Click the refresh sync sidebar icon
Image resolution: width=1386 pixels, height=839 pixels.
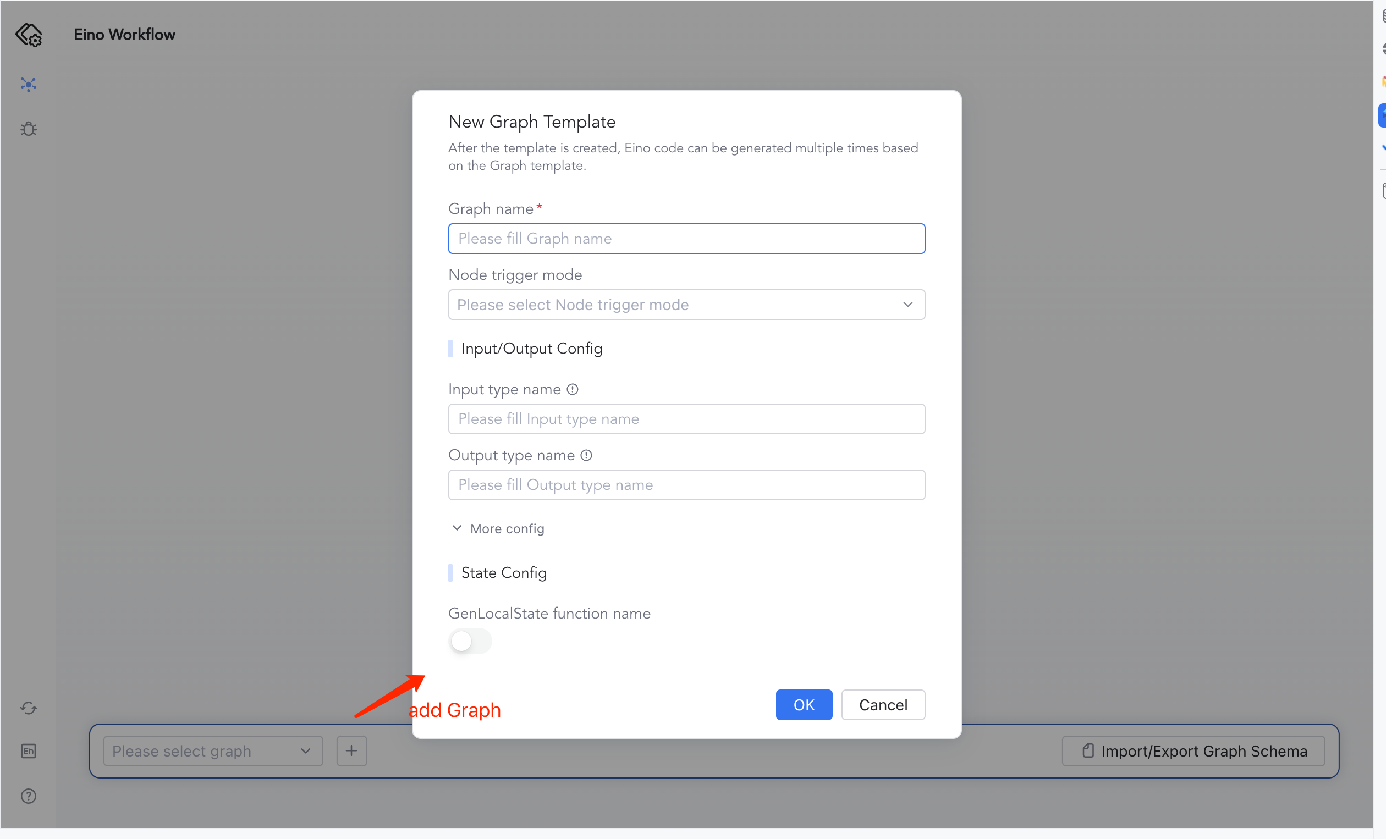pos(28,708)
